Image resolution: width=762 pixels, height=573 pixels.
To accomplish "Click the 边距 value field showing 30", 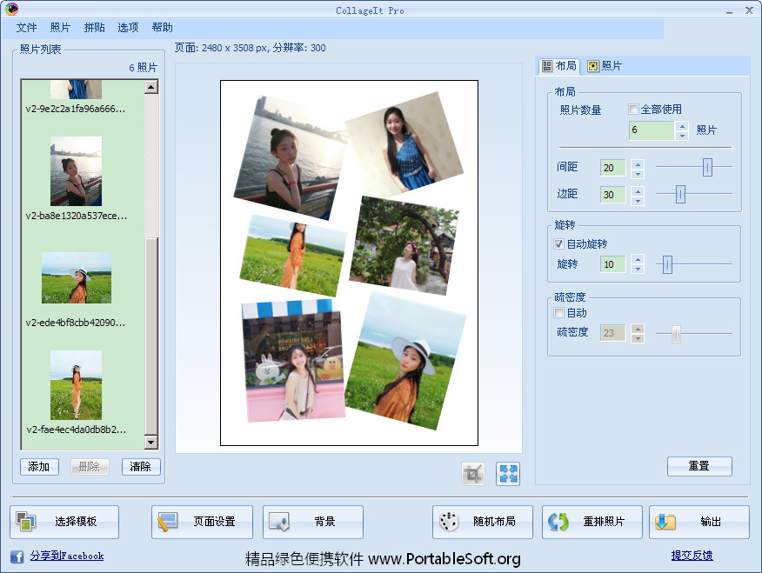I will tap(612, 196).
